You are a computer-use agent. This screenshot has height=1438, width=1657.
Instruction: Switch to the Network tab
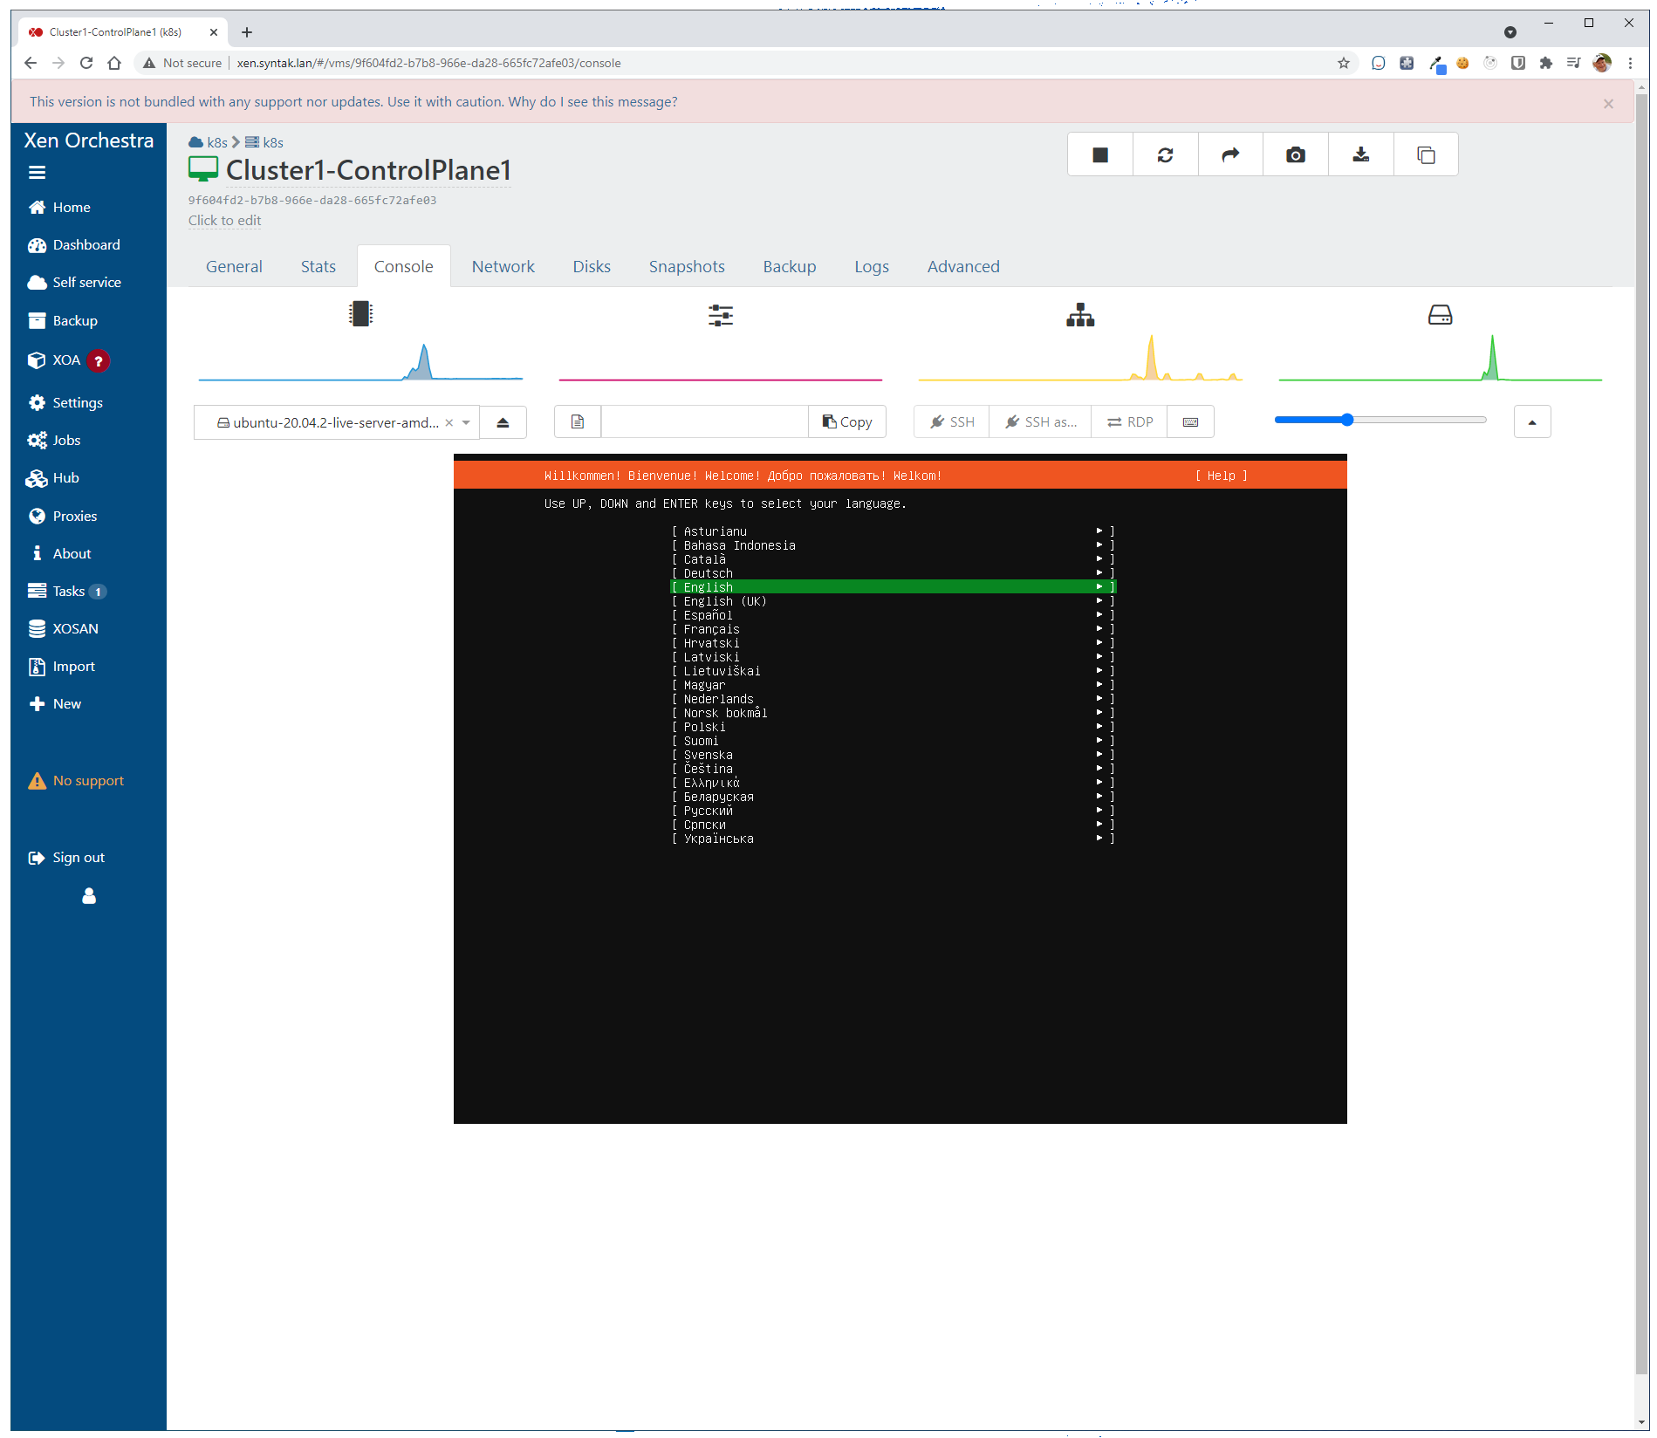tap(503, 267)
